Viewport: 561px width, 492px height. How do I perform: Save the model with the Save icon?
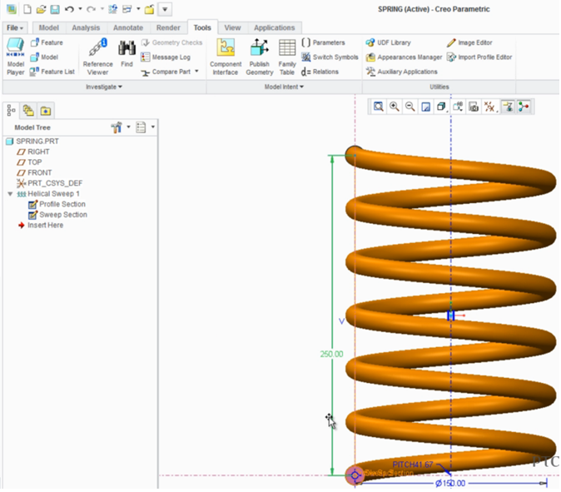[x=55, y=9]
